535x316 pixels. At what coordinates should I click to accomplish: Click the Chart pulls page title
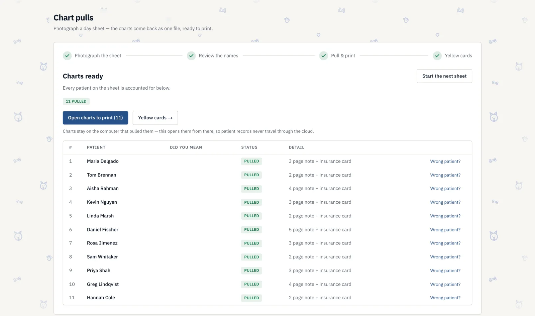(x=74, y=18)
